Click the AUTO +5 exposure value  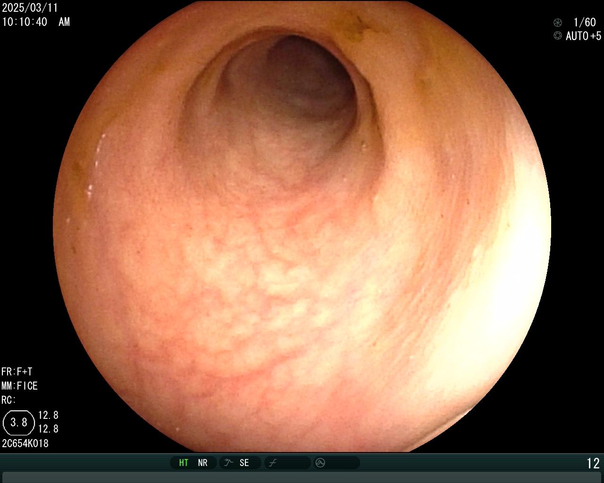point(584,36)
